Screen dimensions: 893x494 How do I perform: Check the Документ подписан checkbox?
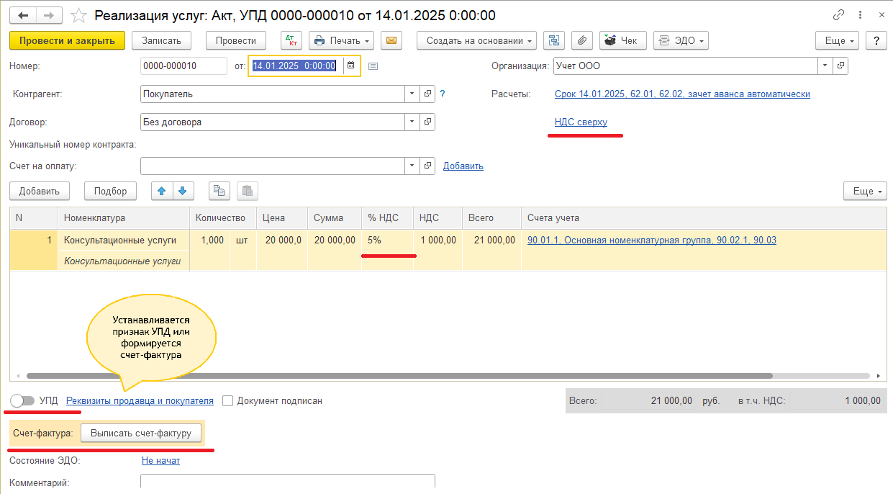[x=228, y=400]
